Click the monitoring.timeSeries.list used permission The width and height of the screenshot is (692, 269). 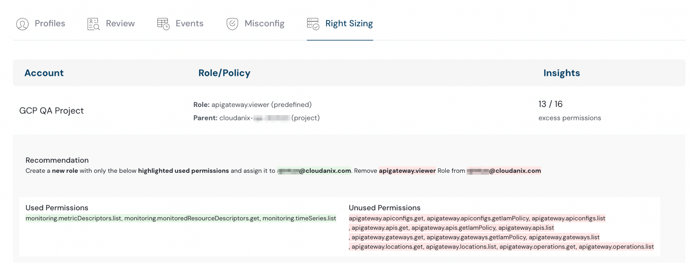tap(299, 218)
